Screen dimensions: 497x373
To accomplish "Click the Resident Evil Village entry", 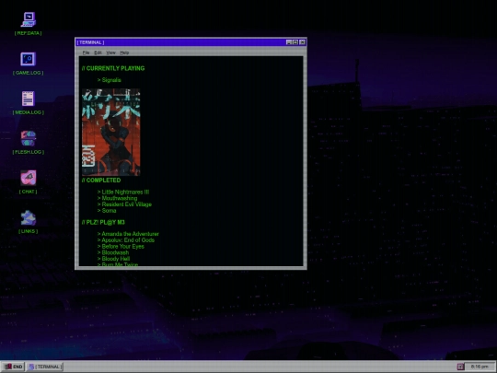I will (x=124, y=204).
